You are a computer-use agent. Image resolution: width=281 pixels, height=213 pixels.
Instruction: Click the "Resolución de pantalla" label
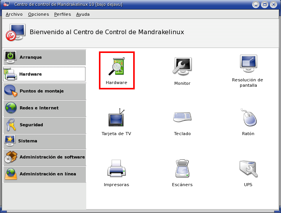pyautogui.click(x=248, y=83)
